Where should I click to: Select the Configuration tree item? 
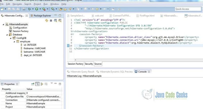(x=18, y=28)
